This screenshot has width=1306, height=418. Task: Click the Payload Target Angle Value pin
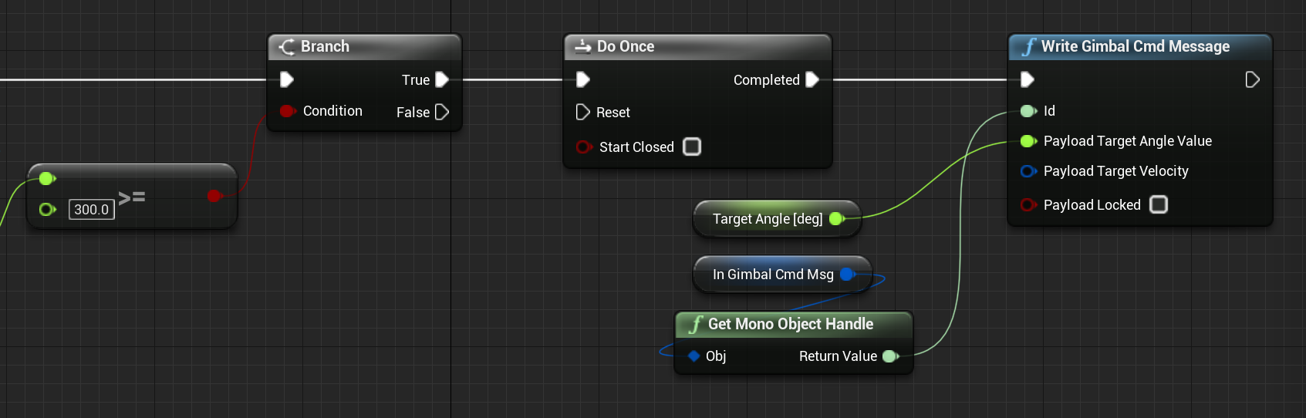click(1028, 141)
